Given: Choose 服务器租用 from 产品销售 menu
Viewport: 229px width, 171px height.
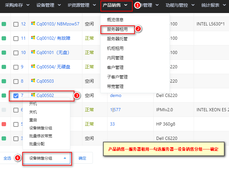Looking at the screenshot, I should [x=117, y=29].
